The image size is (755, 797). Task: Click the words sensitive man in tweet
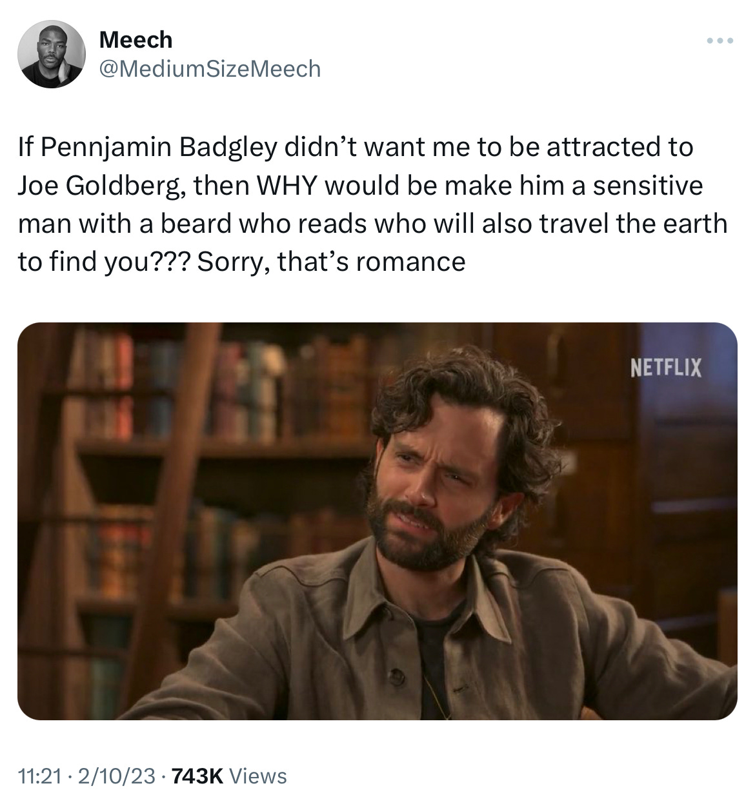tap(648, 186)
